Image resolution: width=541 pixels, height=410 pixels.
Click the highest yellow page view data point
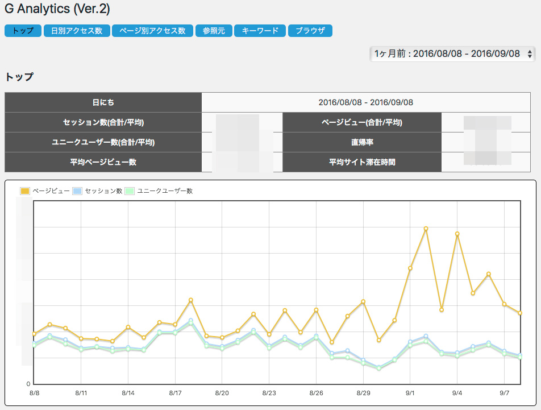click(x=426, y=229)
